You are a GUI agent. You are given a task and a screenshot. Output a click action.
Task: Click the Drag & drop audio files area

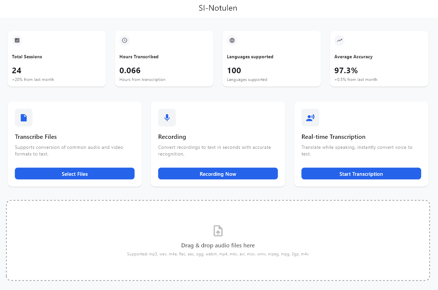(218, 245)
